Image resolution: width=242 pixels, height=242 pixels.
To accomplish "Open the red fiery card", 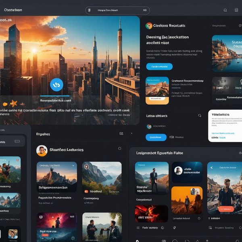I will point(151,214).
